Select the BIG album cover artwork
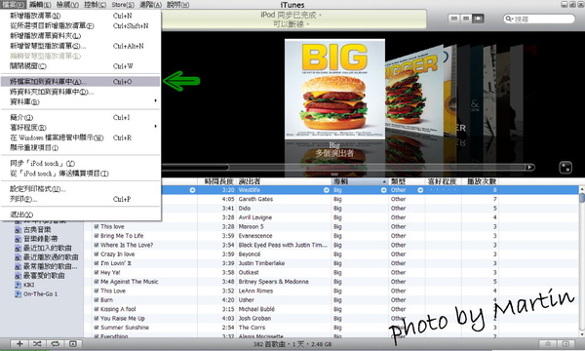The height and width of the screenshot is (351, 585). pos(334,90)
